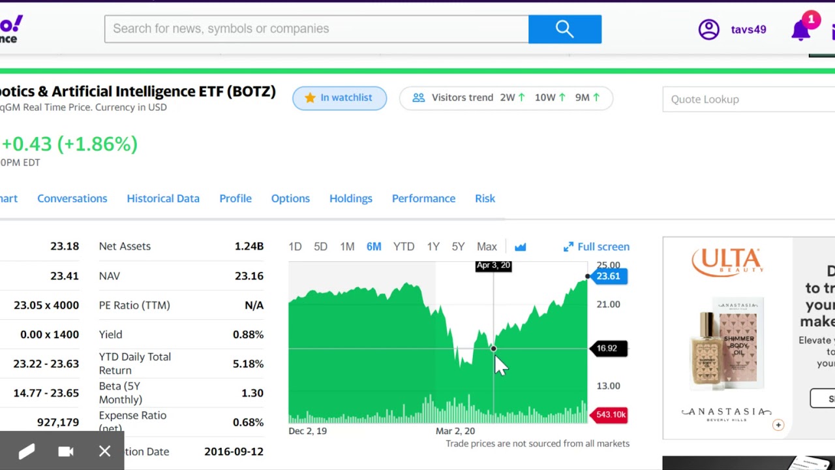The image size is (835, 470).
Task: Open the notifications bell icon
Action: point(801,30)
